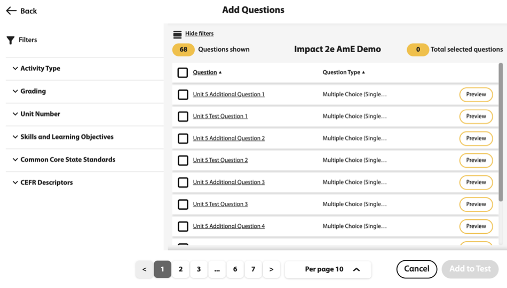
Task: Expand the Unit Number filter
Action: [x=40, y=114]
